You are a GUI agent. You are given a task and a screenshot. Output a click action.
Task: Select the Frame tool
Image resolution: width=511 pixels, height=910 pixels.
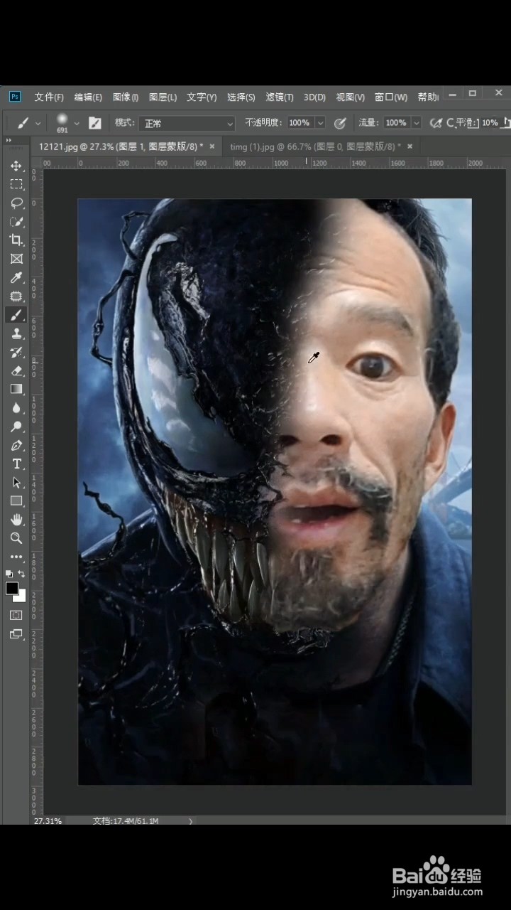pyautogui.click(x=16, y=259)
